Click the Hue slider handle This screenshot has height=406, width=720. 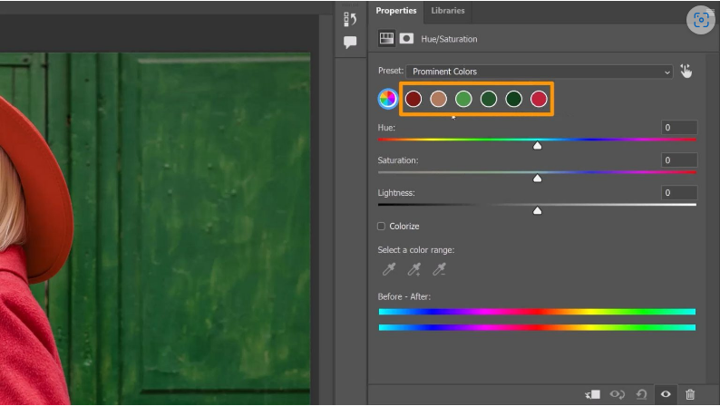coord(537,145)
